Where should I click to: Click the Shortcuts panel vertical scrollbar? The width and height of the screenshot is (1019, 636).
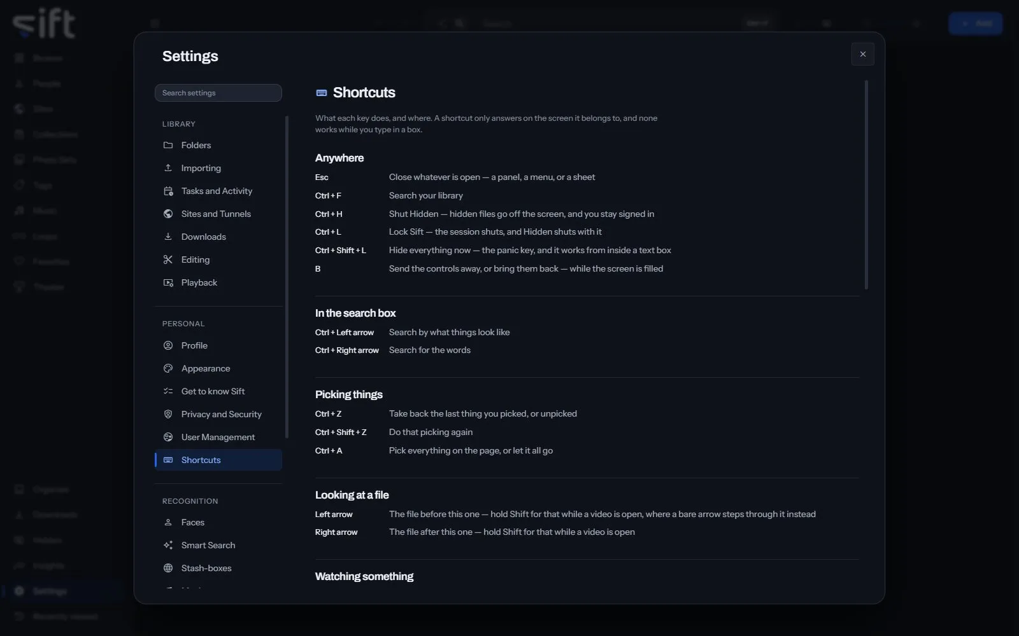pos(866,185)
